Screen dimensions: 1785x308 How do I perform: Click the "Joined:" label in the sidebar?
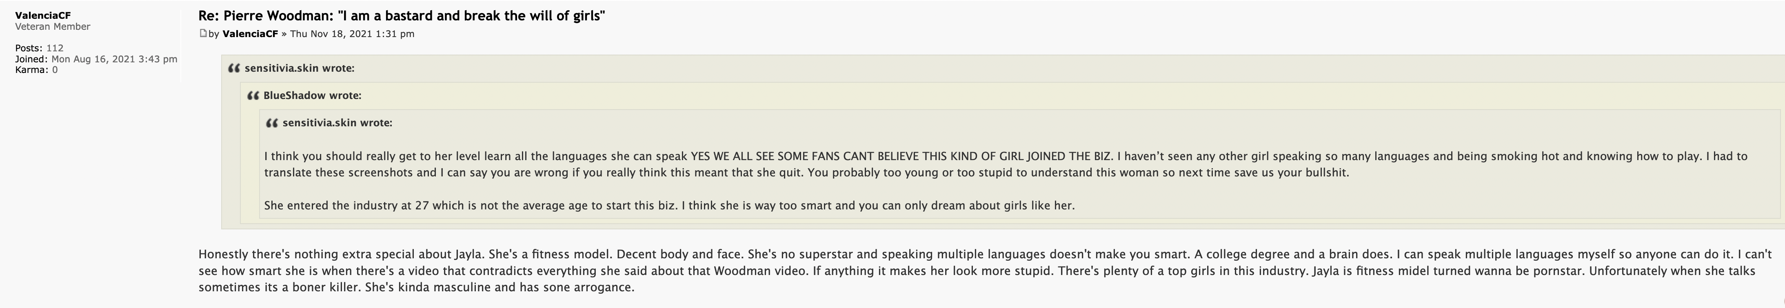32,59
